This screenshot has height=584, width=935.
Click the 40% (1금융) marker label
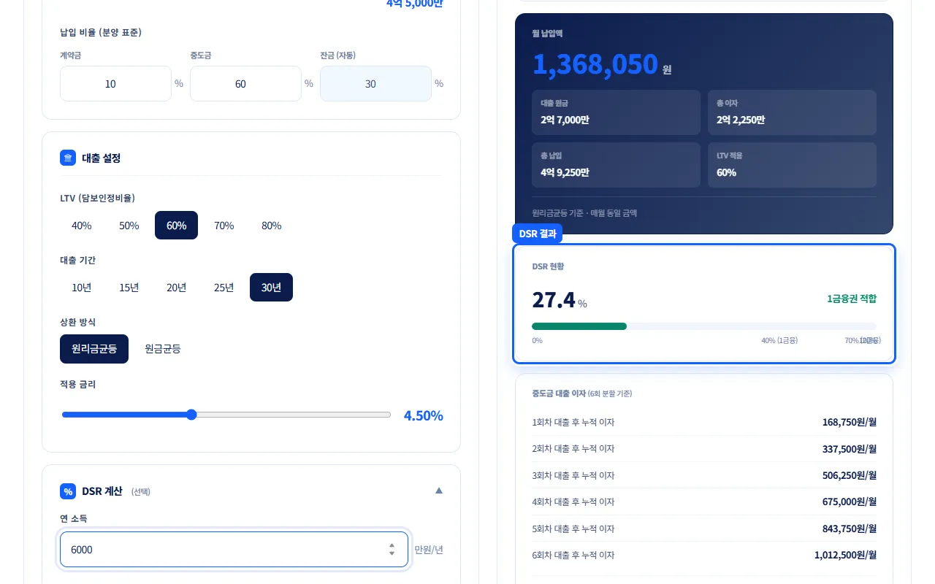pyautogui.click(x=779, y=340)
